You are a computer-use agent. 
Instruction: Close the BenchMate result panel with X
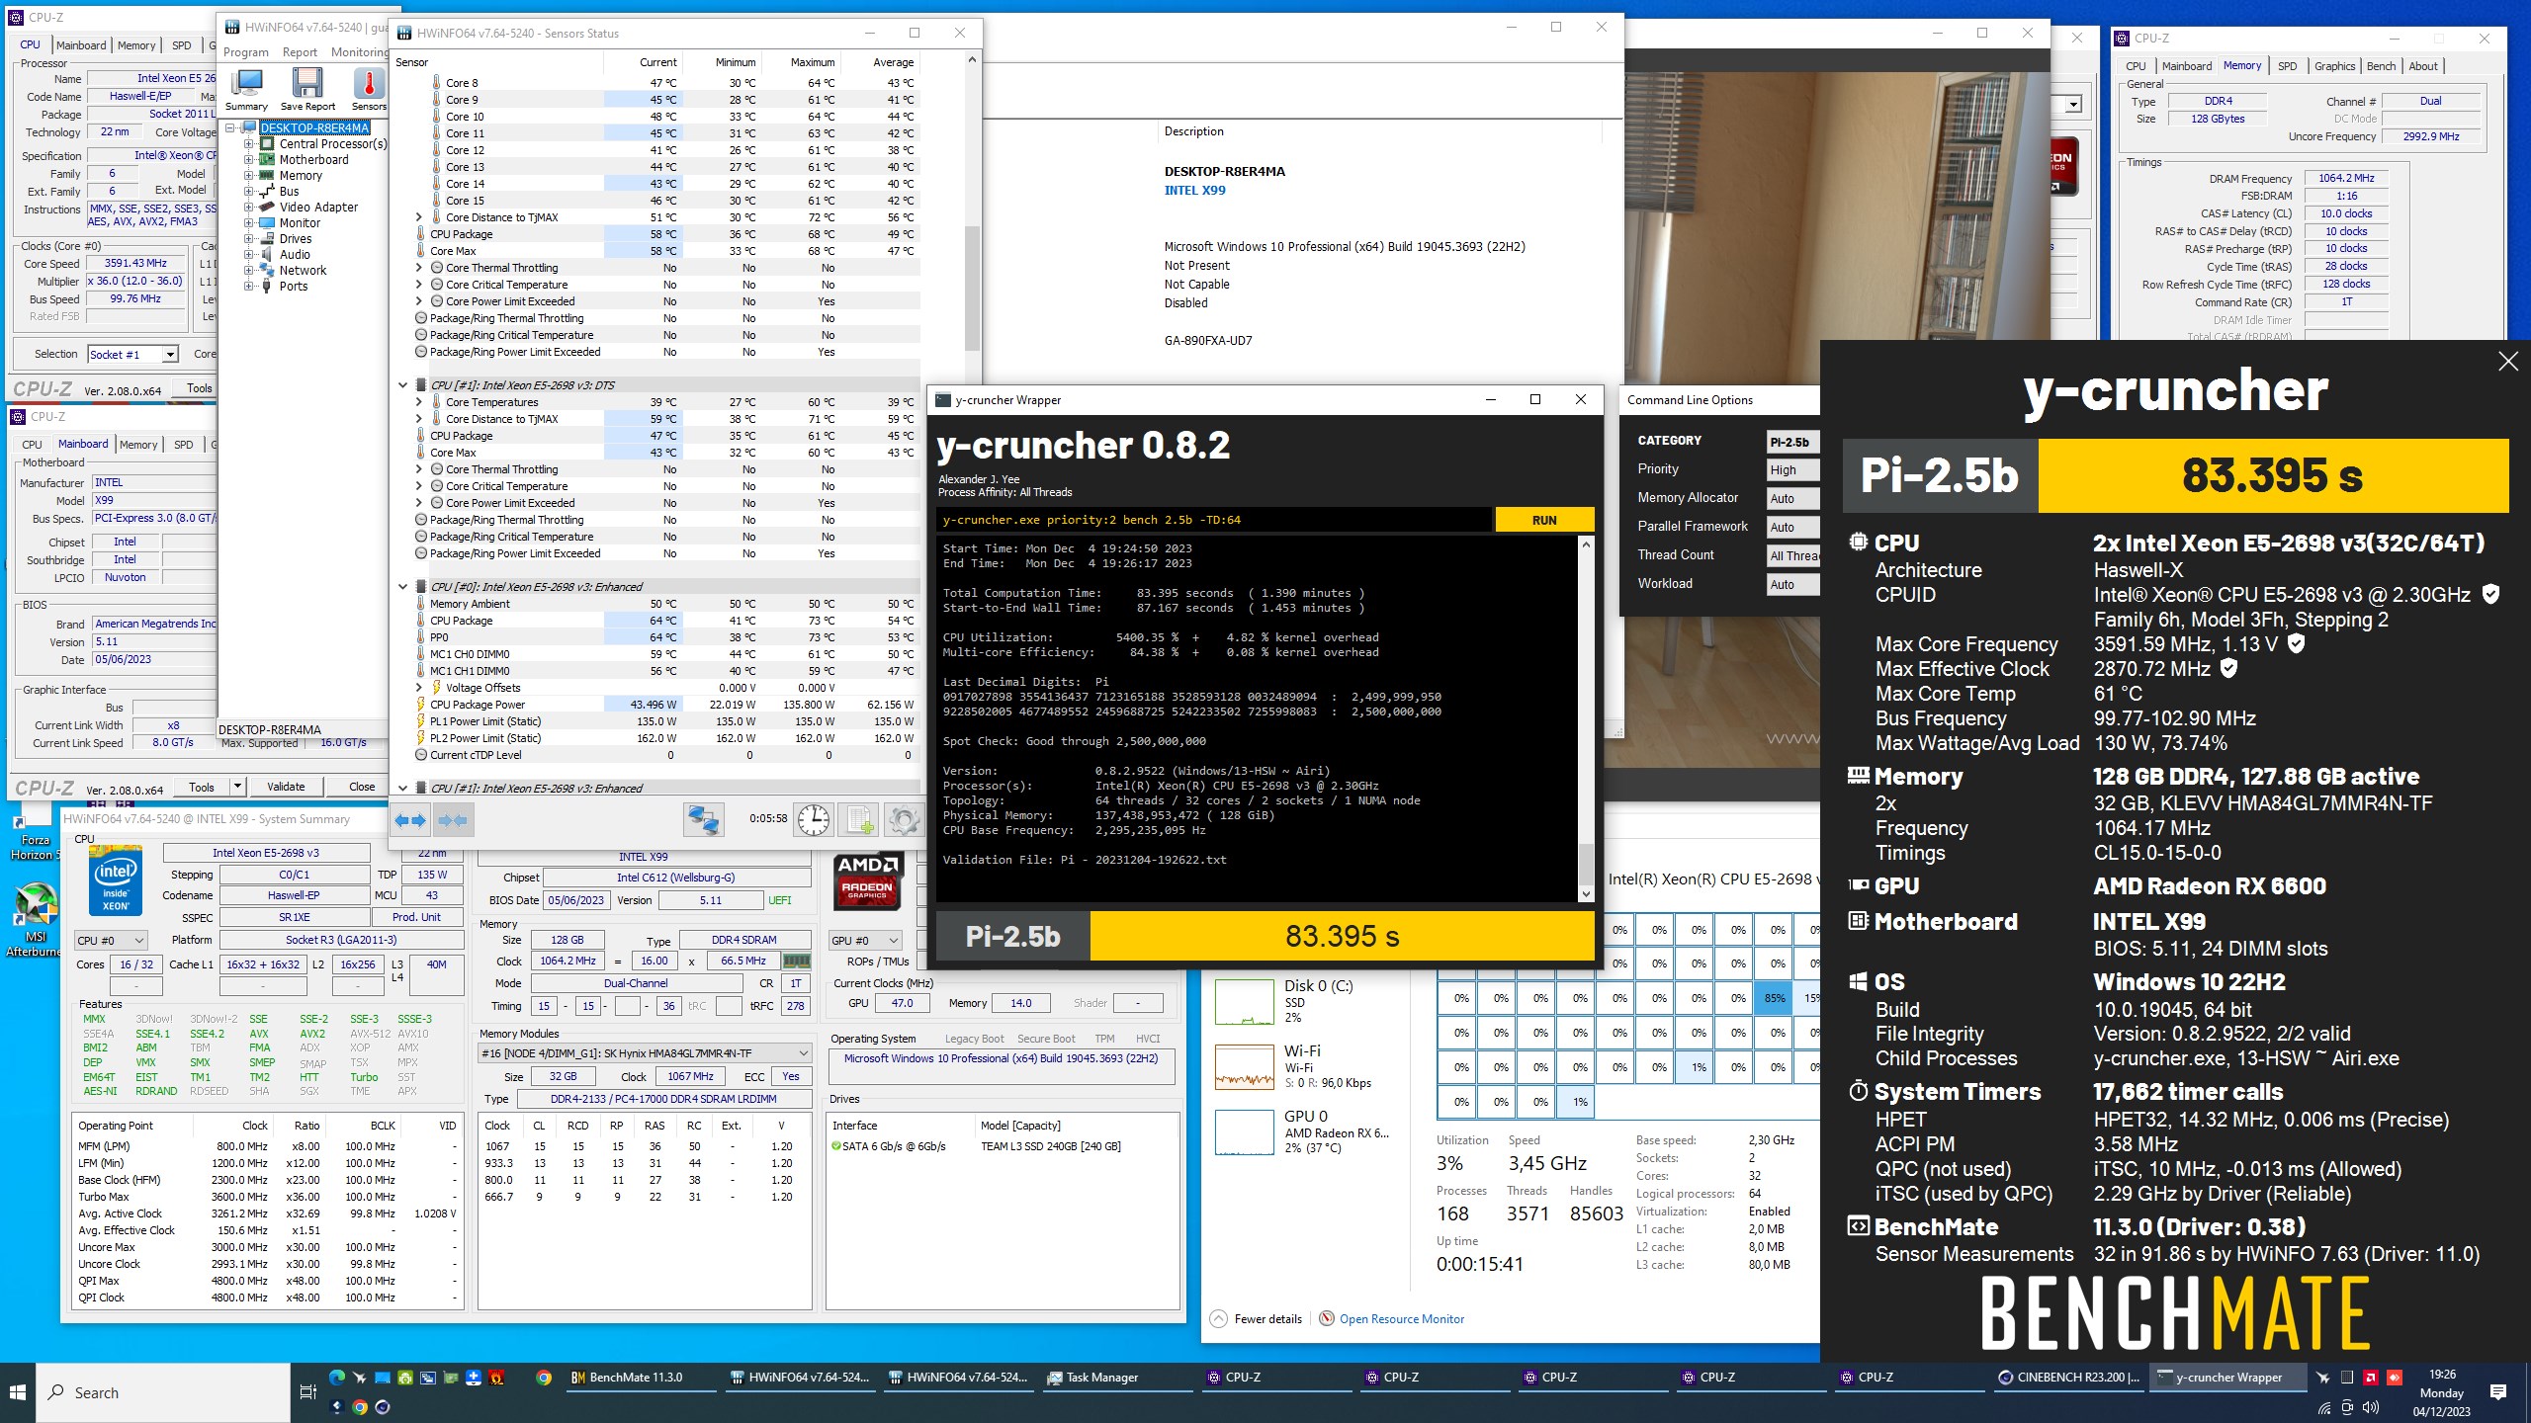click(x=2507, y=362)
